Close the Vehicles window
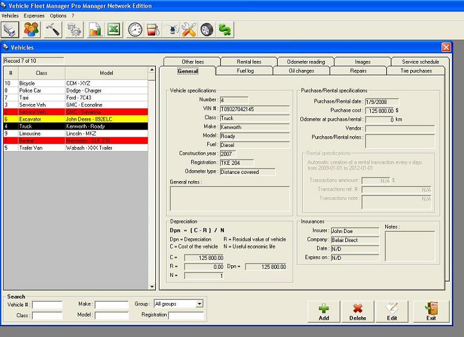Image resolution: width=464 pixels, height=337 pixels. (446, 47)
